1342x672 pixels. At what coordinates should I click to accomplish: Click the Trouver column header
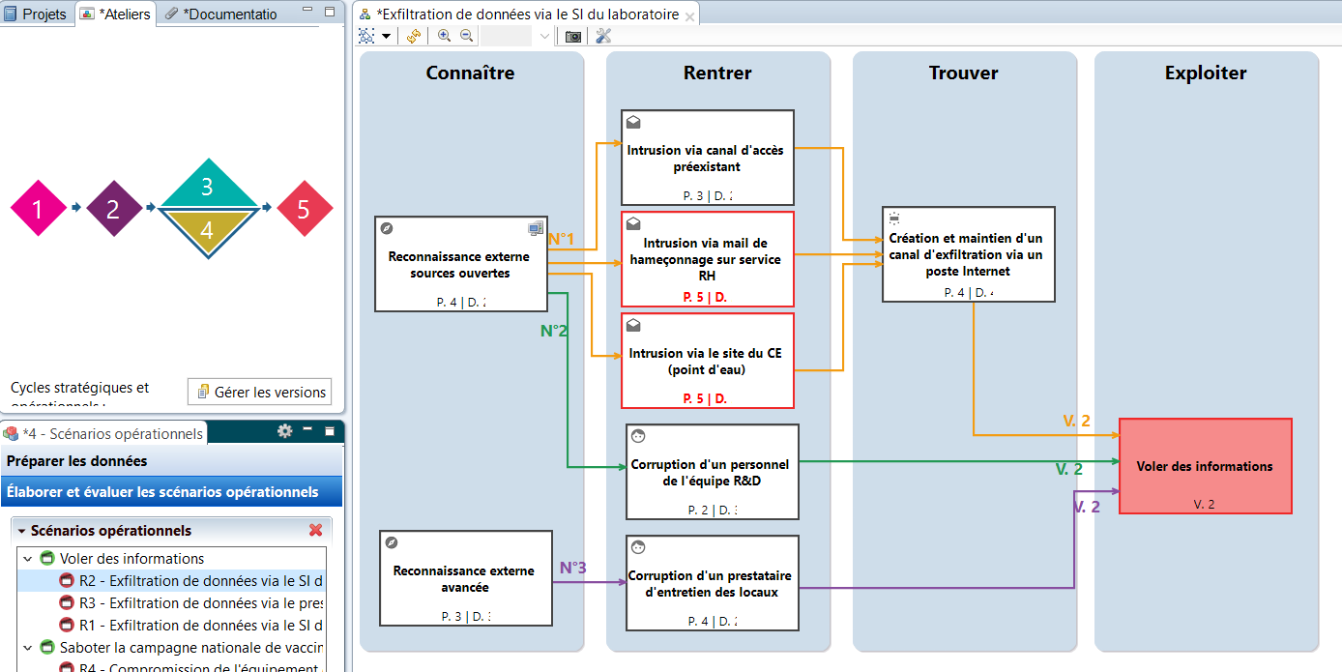[x=964, y=73]
